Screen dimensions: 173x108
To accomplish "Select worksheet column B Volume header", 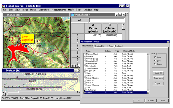I will (x=109, y=28).
